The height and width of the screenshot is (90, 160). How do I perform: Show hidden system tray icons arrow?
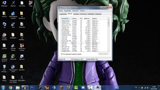139,88
